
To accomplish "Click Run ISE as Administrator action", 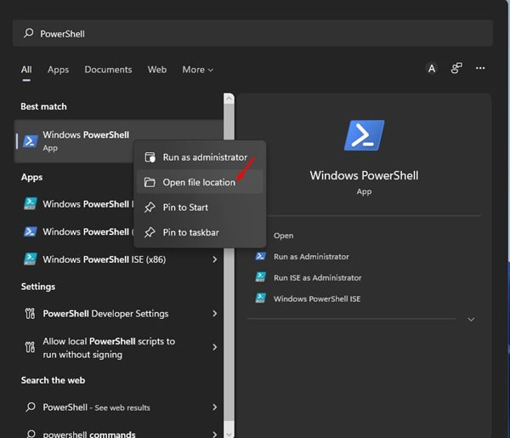I will (317, 278).
